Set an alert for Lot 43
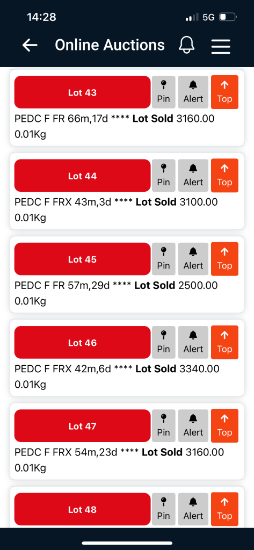 [193, 92]
